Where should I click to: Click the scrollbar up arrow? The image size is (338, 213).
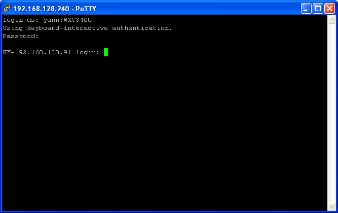(331, 20)
